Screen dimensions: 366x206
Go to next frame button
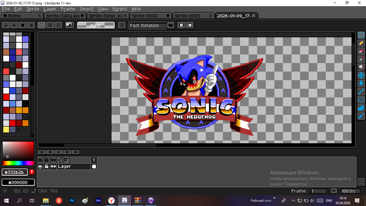point(67,152)
